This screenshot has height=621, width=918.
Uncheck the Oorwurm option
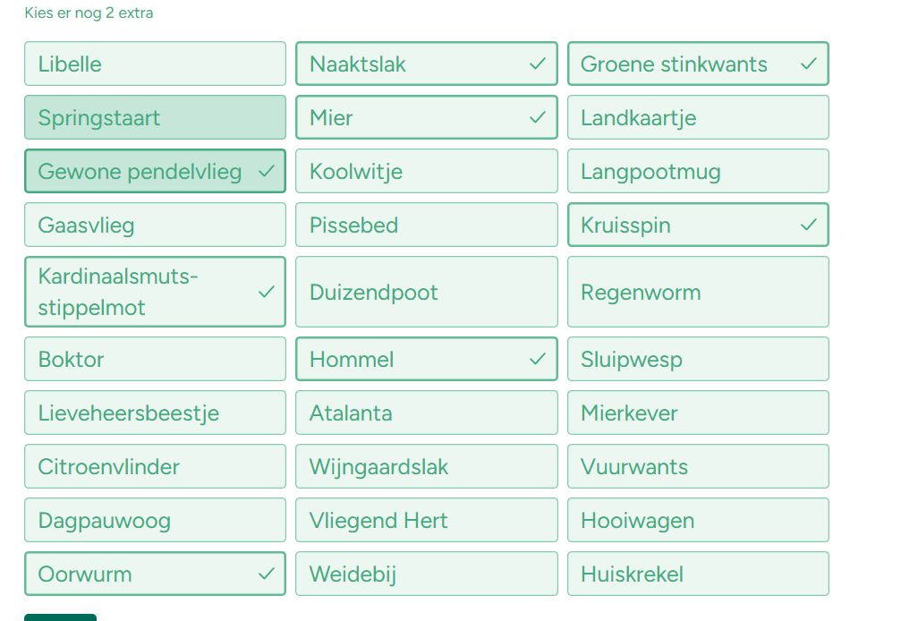tap(155, 574)
